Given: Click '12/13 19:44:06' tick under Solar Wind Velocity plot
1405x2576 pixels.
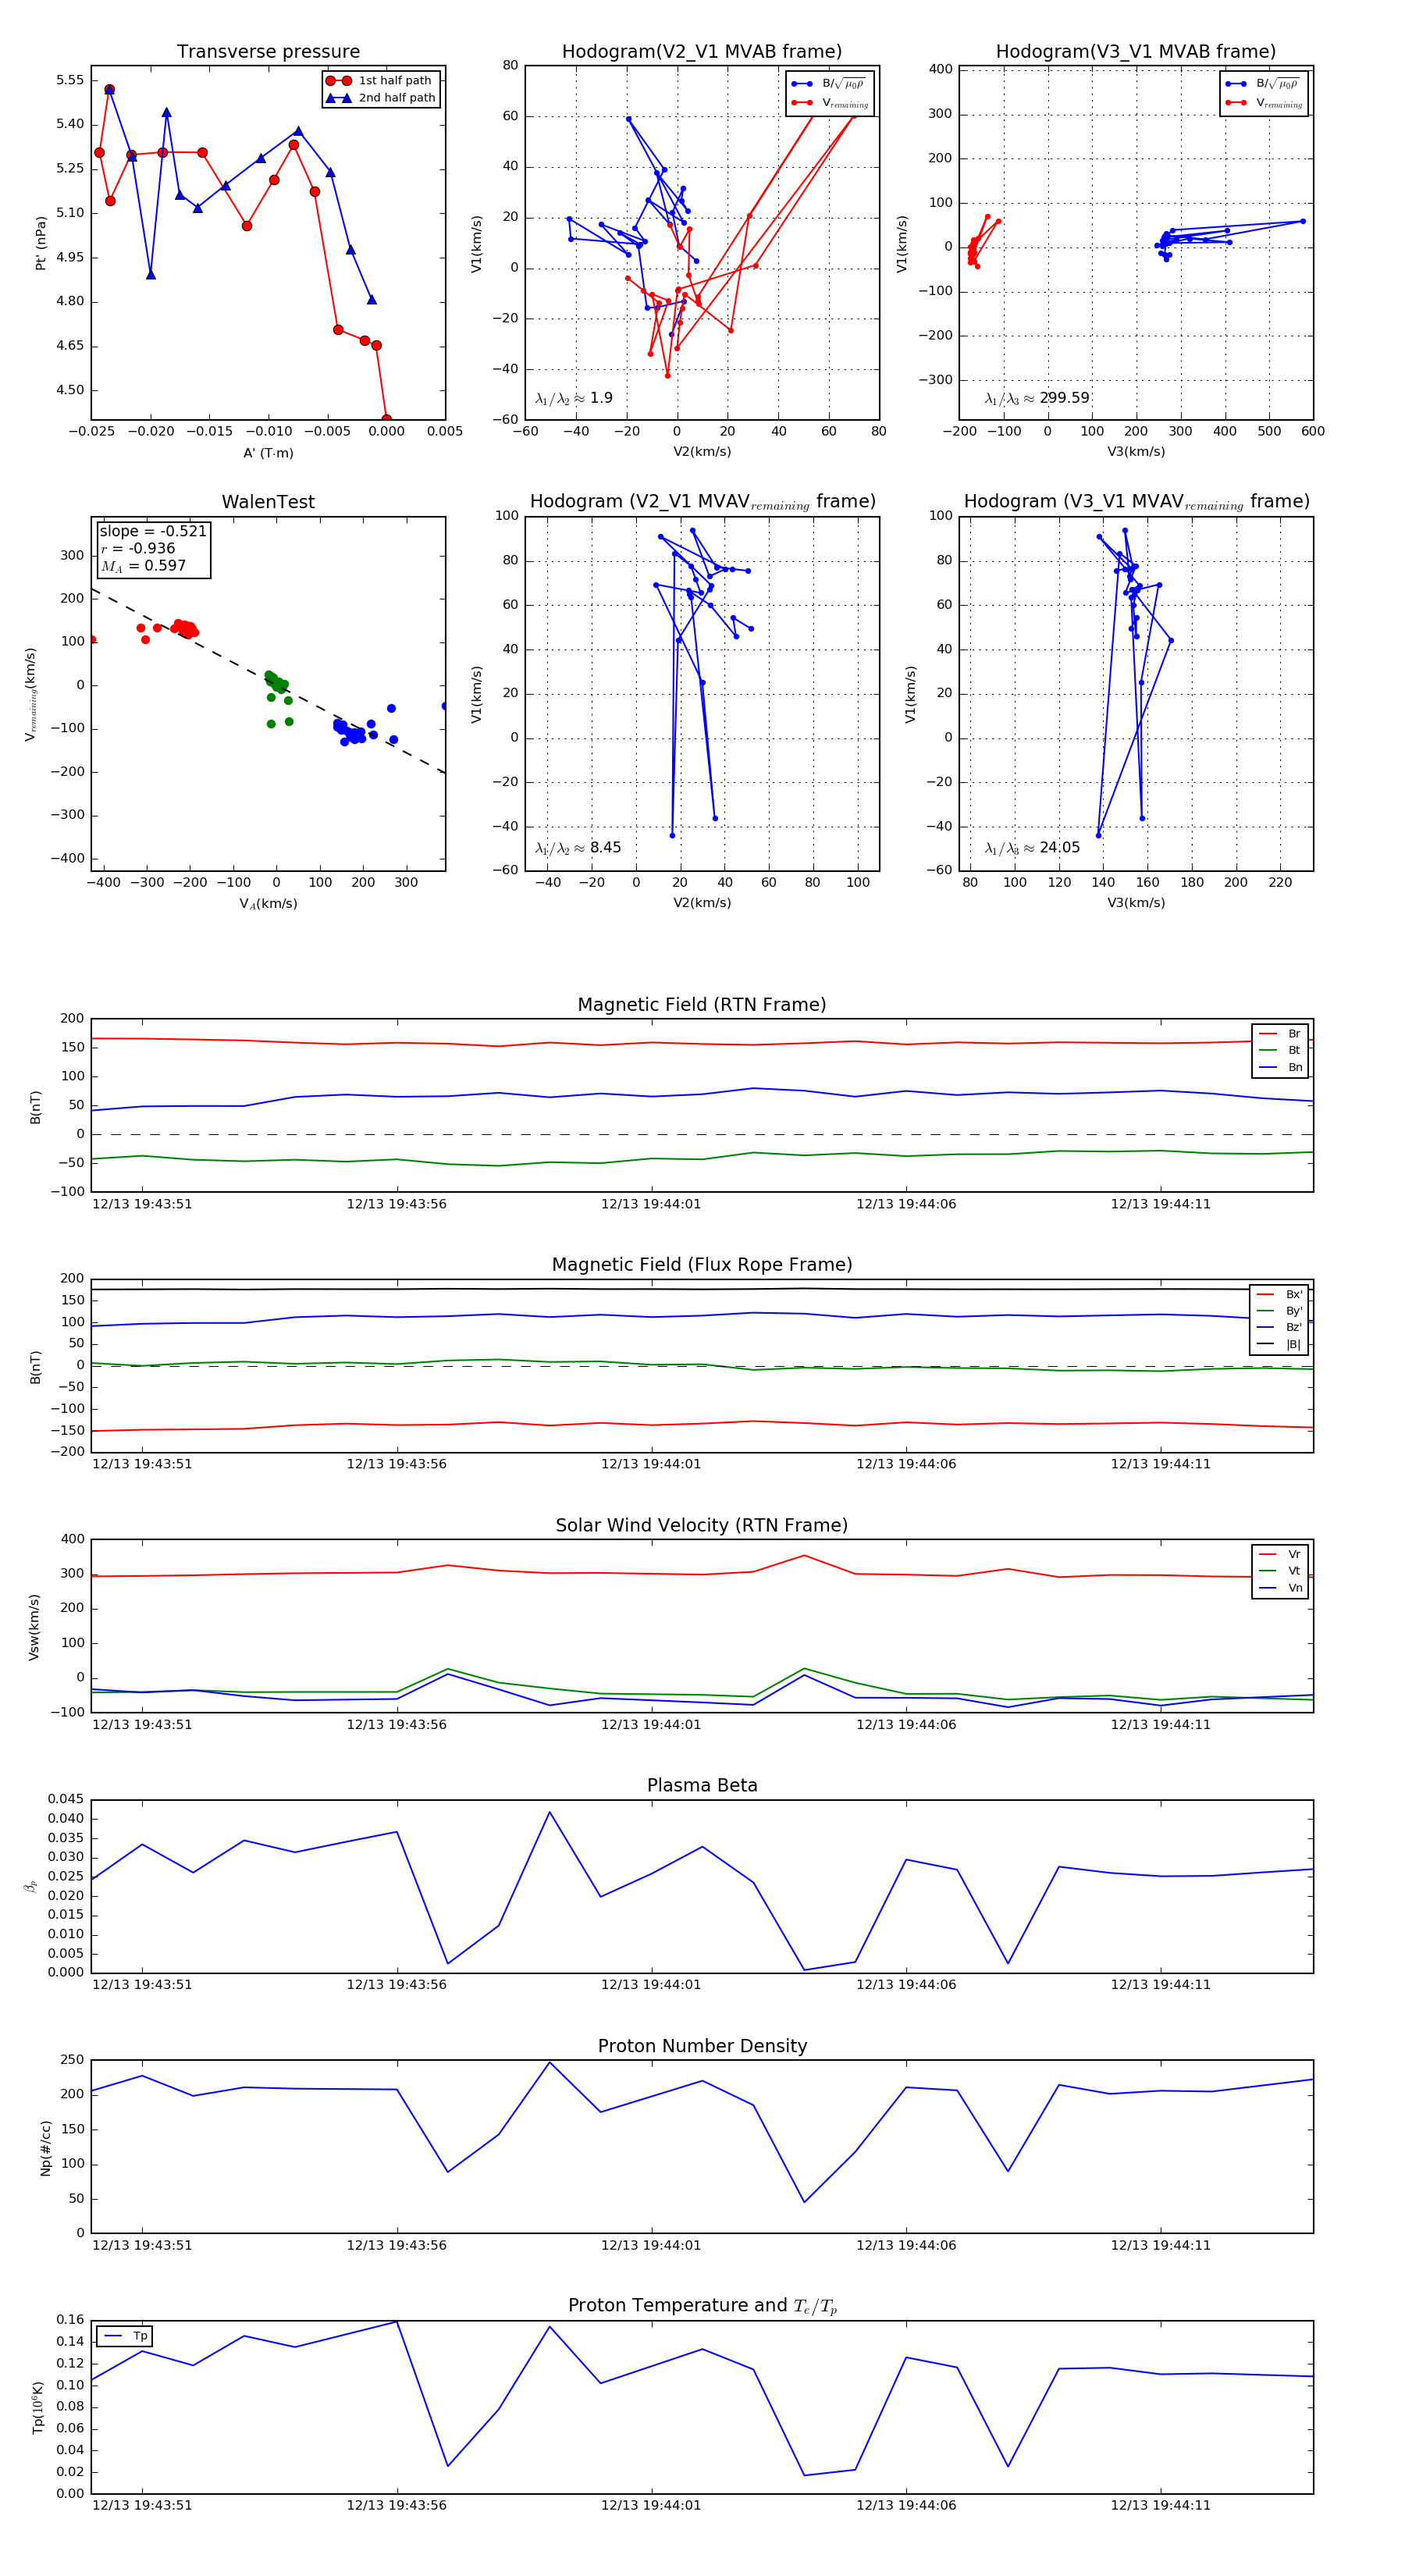Looking at the screenshot, I should tap(906, 1725).
